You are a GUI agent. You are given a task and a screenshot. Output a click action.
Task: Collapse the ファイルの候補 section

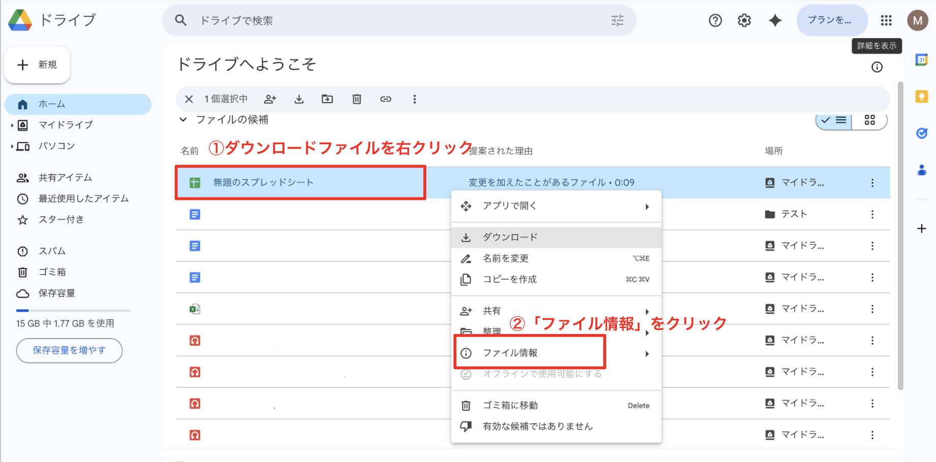pyautogui.click(x=183, y=120)
